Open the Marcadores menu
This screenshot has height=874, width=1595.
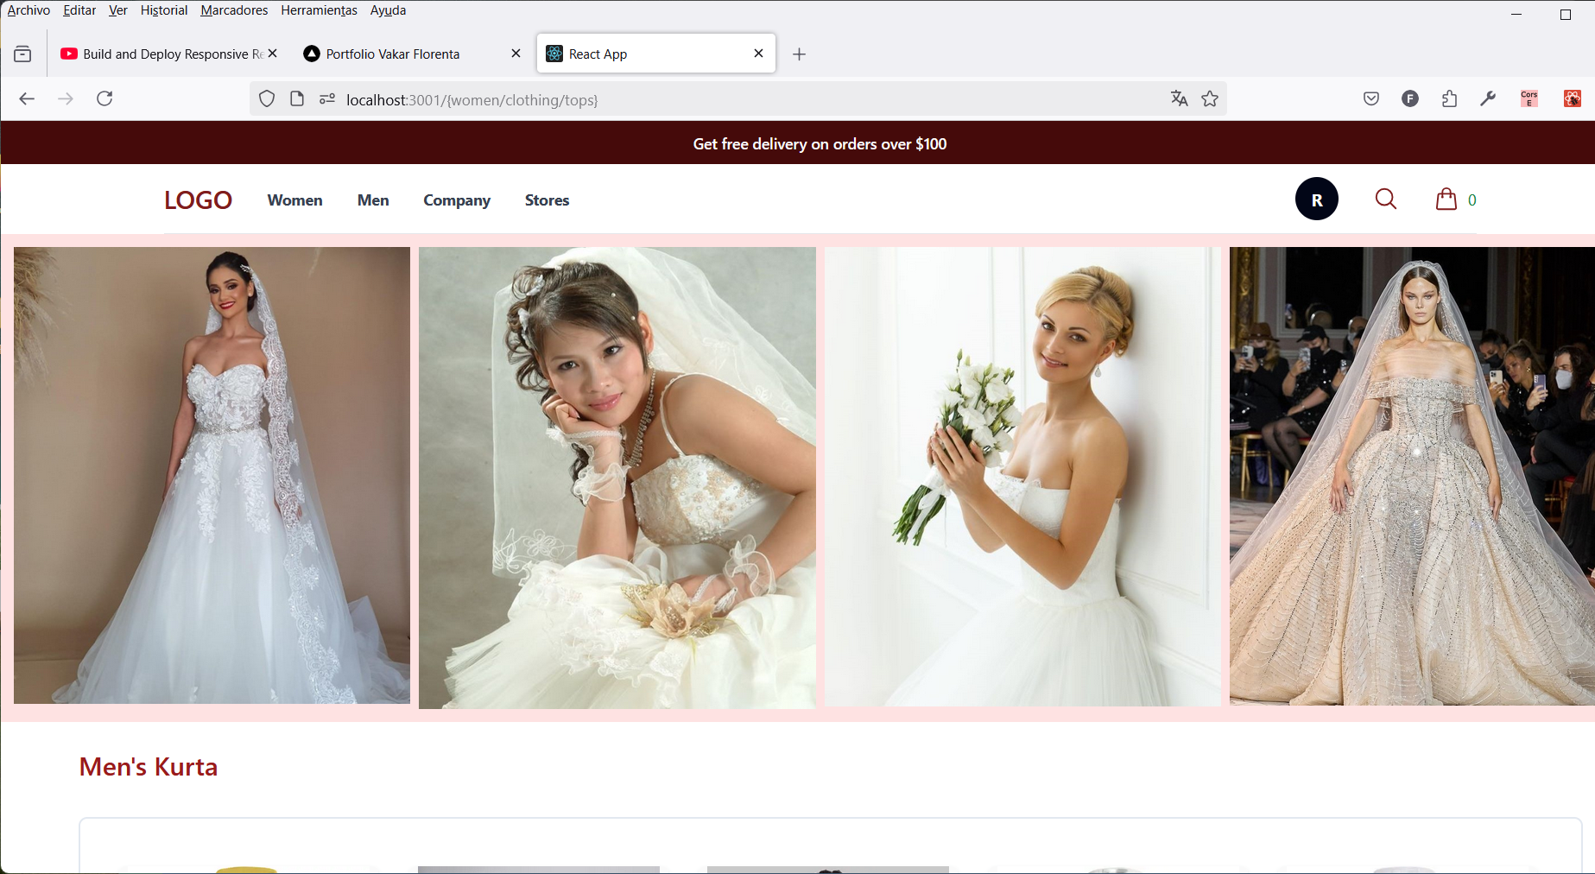click(x=234, y=10)
